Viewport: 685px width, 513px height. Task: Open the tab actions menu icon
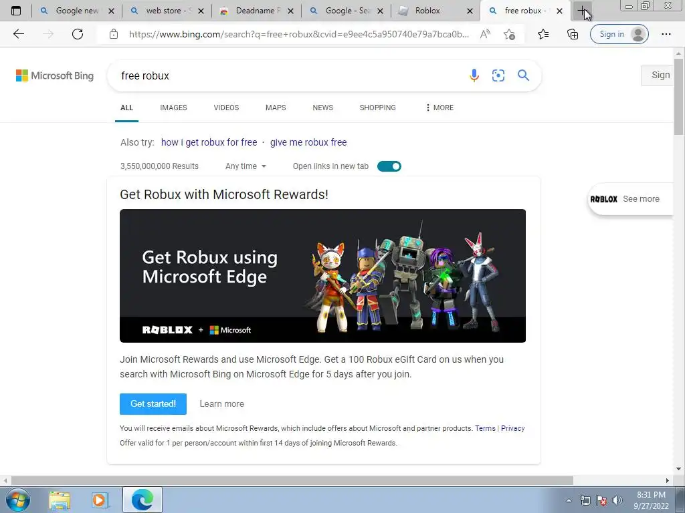[16, 11]
